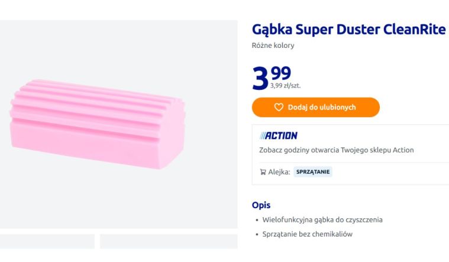The height and width of the screenshot is (262, 449).
Task: Select the left thumbnail below the main image
Action: tap(47, 242)
